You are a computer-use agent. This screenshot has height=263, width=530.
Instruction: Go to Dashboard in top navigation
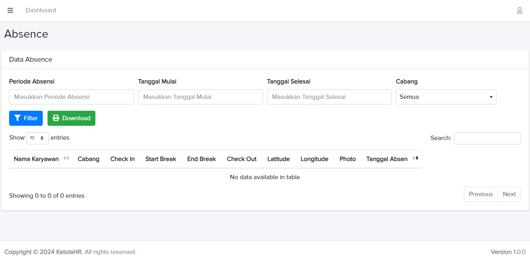click(41, 10)
